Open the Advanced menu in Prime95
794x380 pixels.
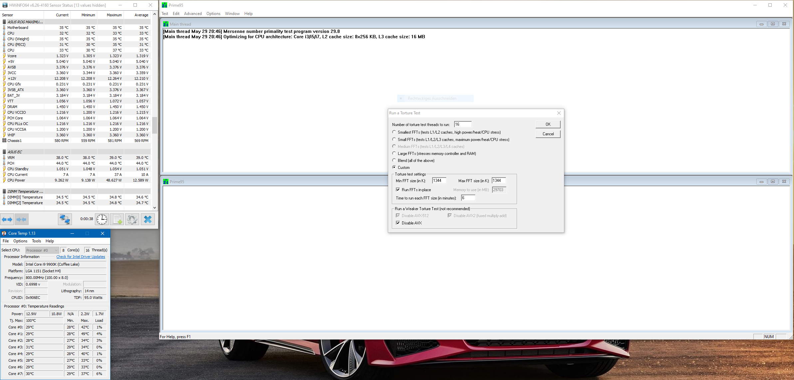[x=193, y=14]
